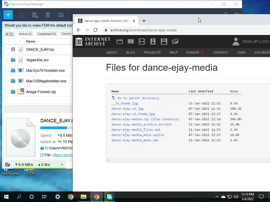
Task: Open folder for Vegas40e.iso
Action: tap(13, 60)
